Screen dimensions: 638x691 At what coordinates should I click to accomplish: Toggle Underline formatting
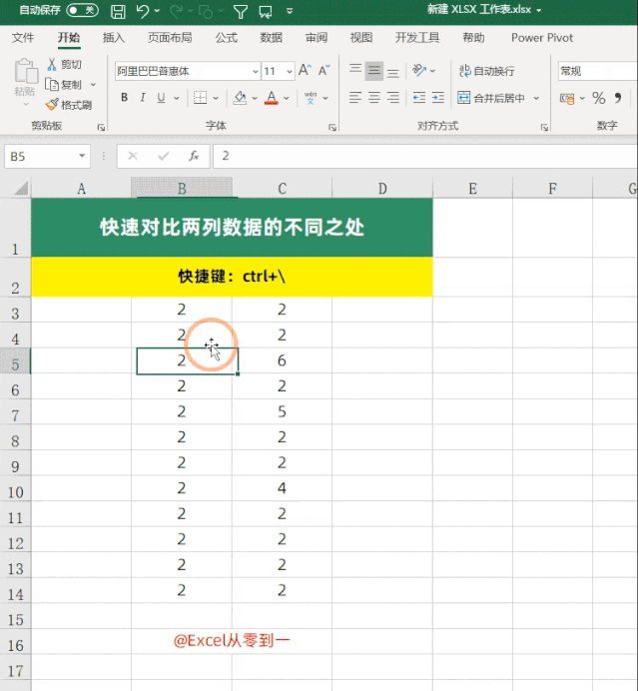point(161,98)
